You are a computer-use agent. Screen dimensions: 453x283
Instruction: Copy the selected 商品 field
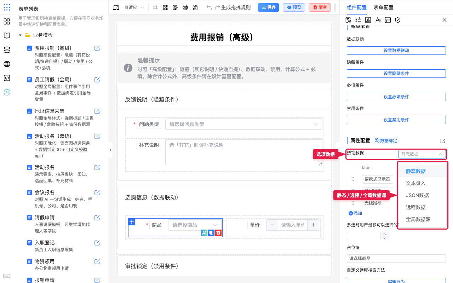(x=211, y=233)
